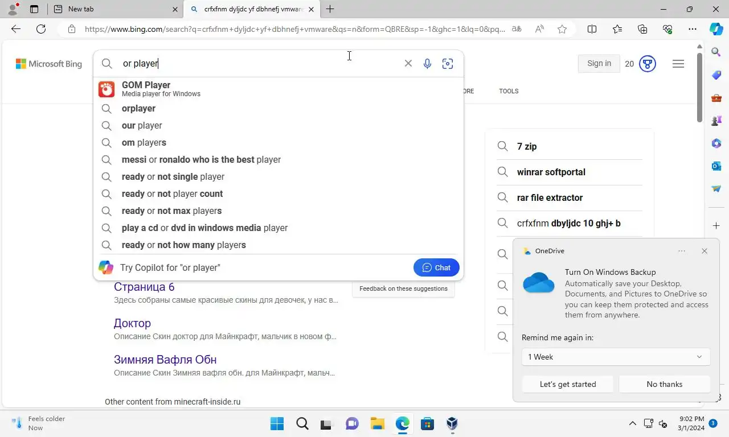Open sidebar Search icon
This screenshot has width=729, height=437.
(x=716, y=52)
